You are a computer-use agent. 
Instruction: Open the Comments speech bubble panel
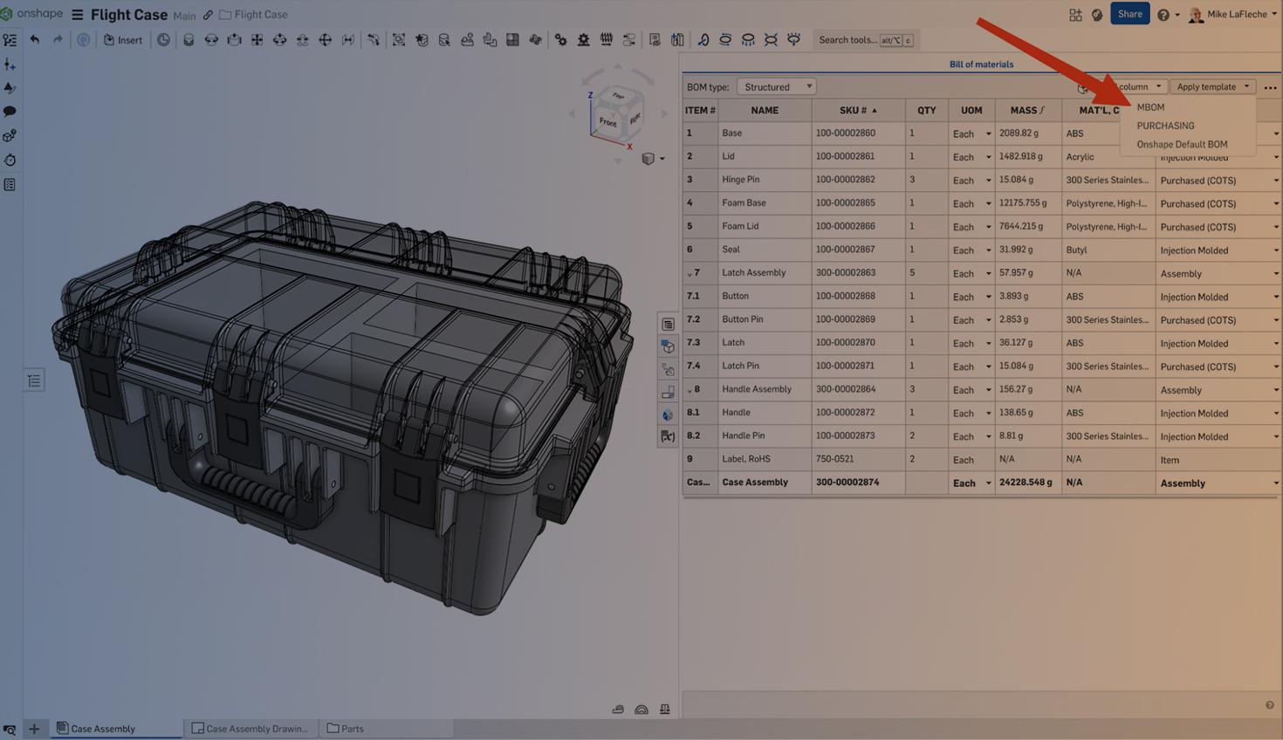10,112
